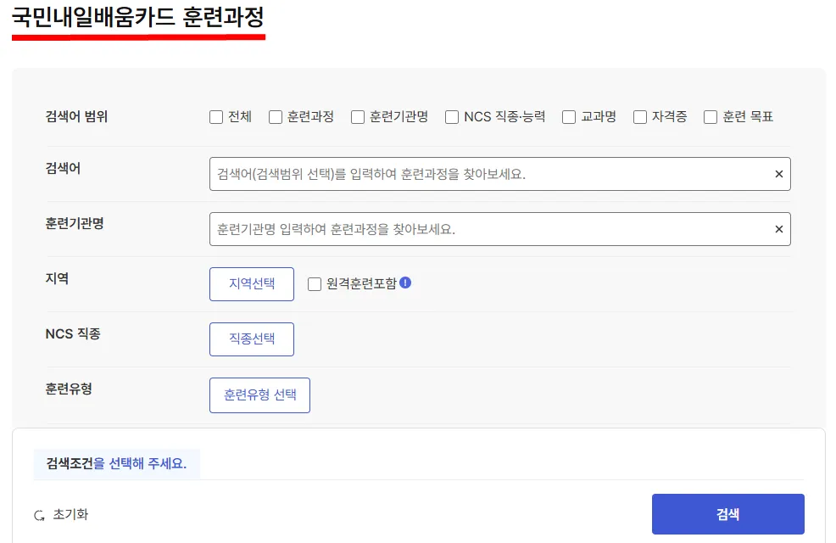Open the 직종선택 NCS job picker

click(251, 339)
